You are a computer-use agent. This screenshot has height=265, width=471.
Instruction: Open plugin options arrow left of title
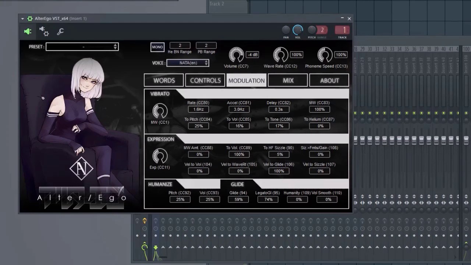22,18
